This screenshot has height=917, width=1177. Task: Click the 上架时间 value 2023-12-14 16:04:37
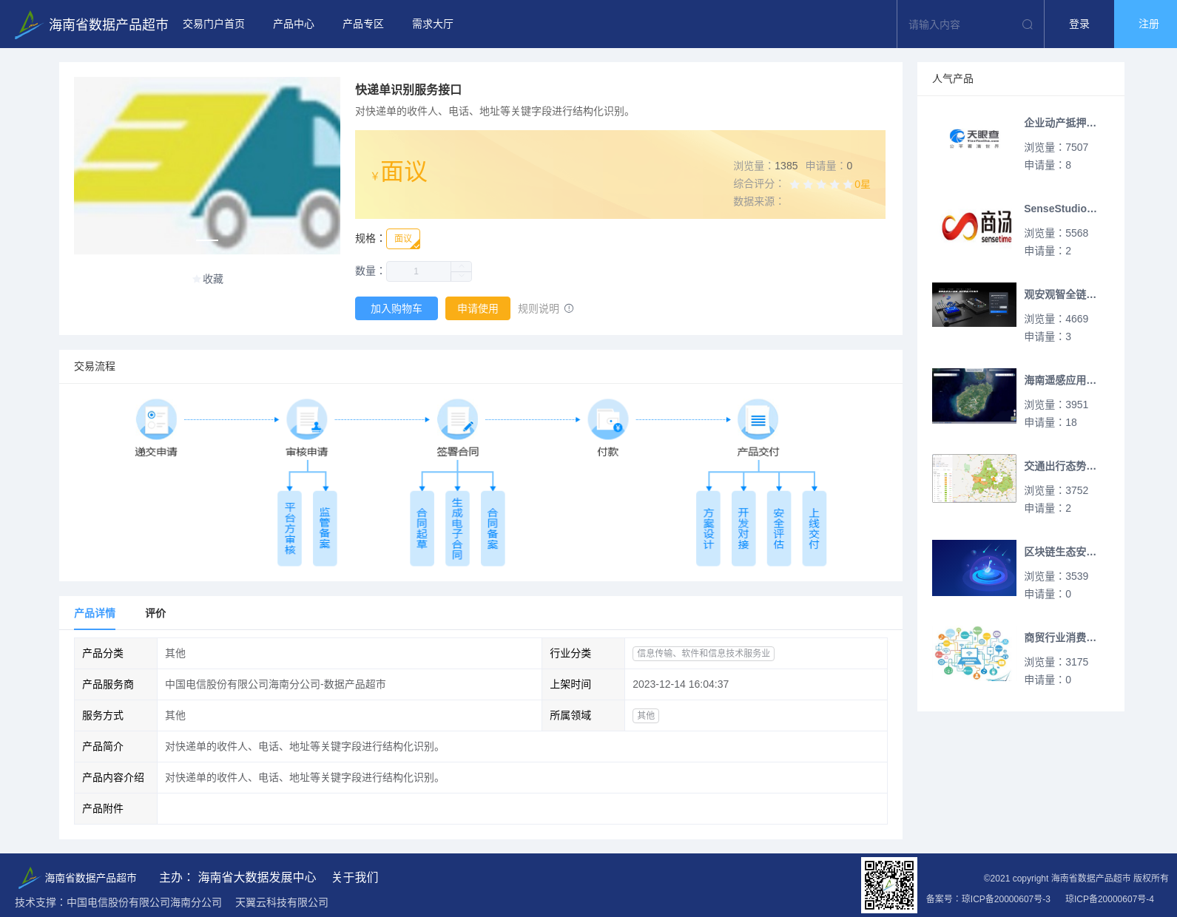coord(681,685)
